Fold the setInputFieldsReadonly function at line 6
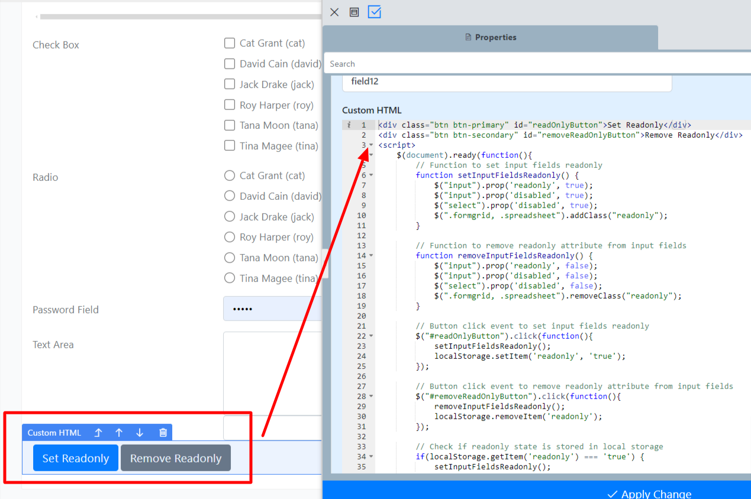This screenshot has height=499, width=751. click(x=371, y=175)
